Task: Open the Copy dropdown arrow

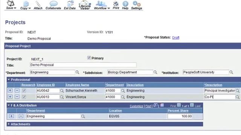Action: (x=29, y=8)
